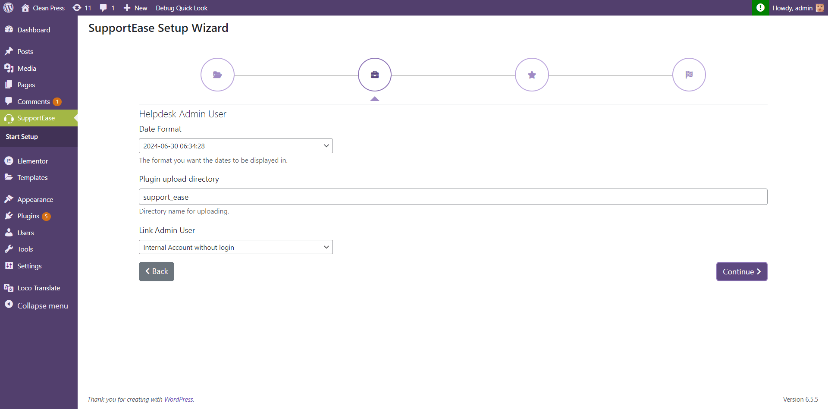Click the Plugins plug icon
The width and height of the screenshot is (828, 409).
pyautogui.click(x=9, y=216)
